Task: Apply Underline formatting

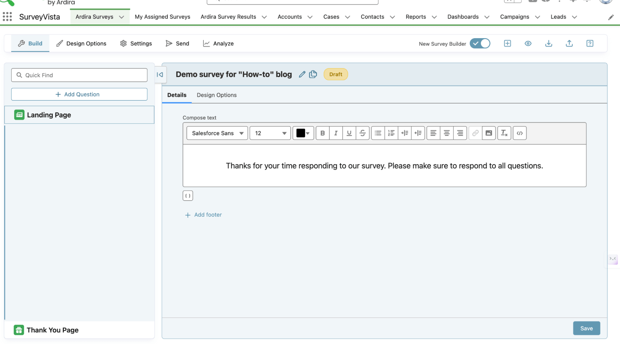Action: [x=349, y=133]
